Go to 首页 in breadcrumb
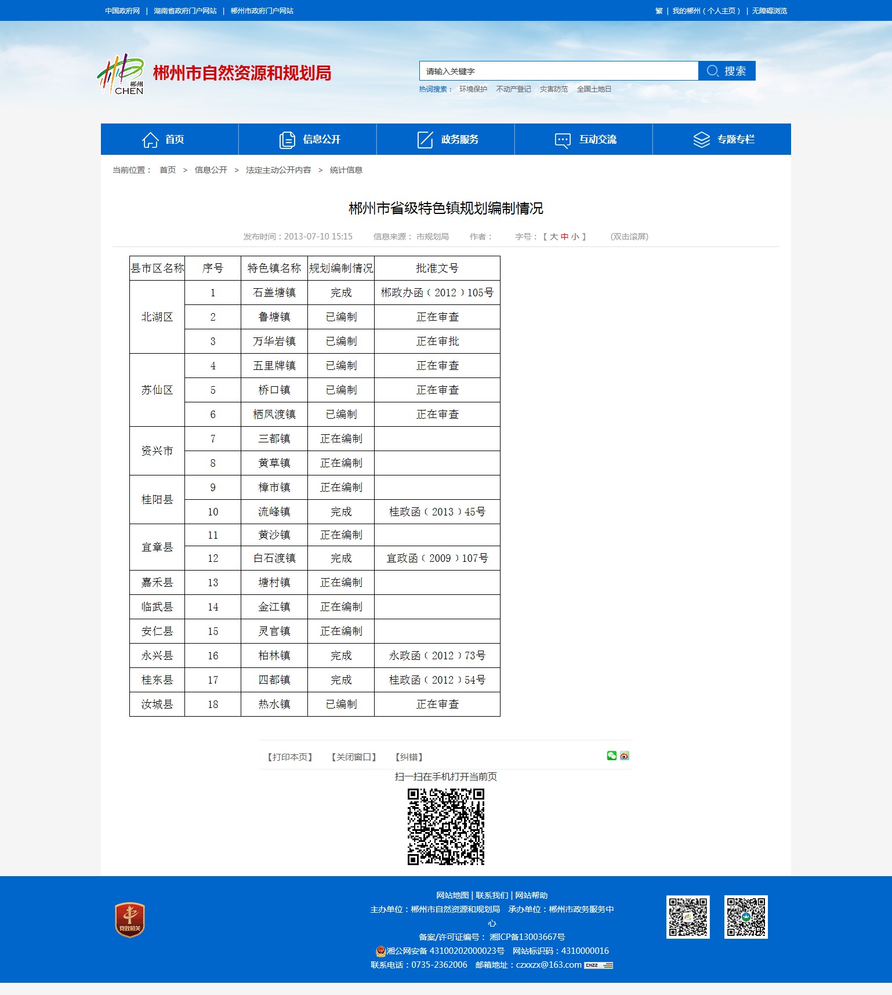 [168, 170]
